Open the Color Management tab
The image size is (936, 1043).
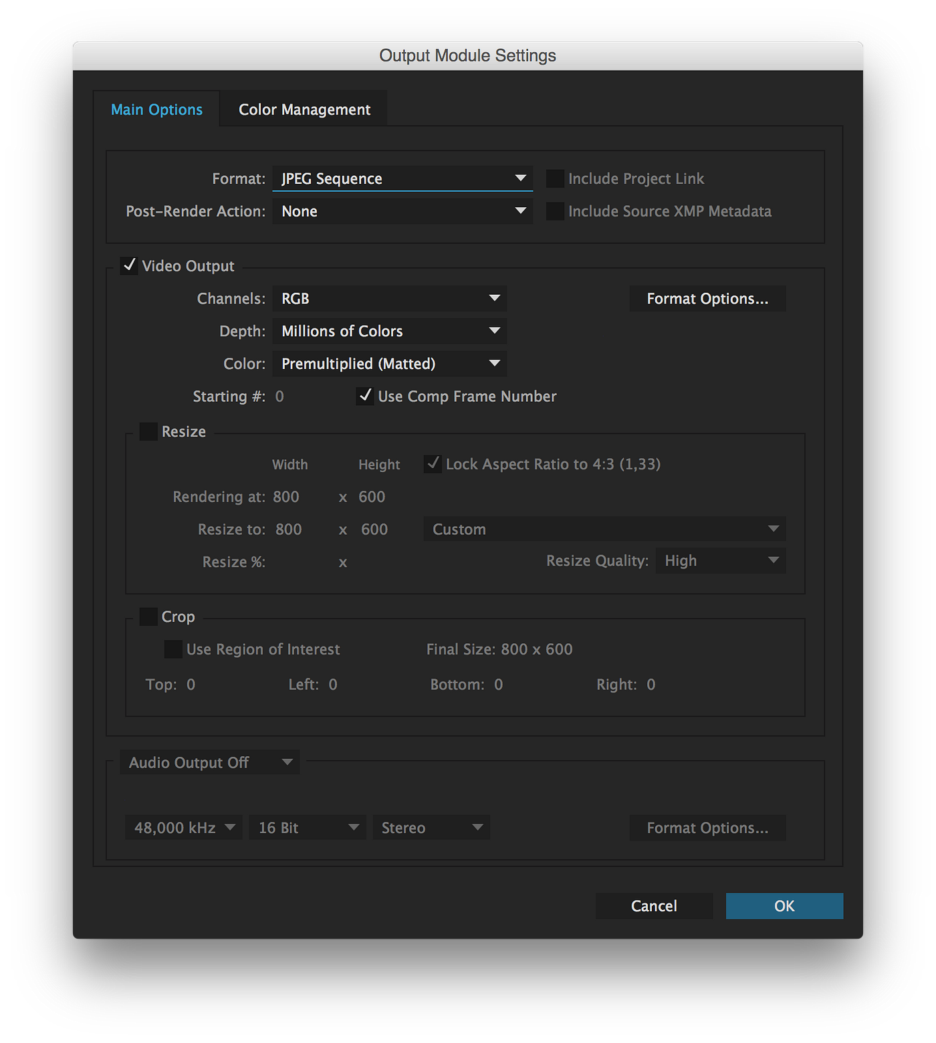304,109
